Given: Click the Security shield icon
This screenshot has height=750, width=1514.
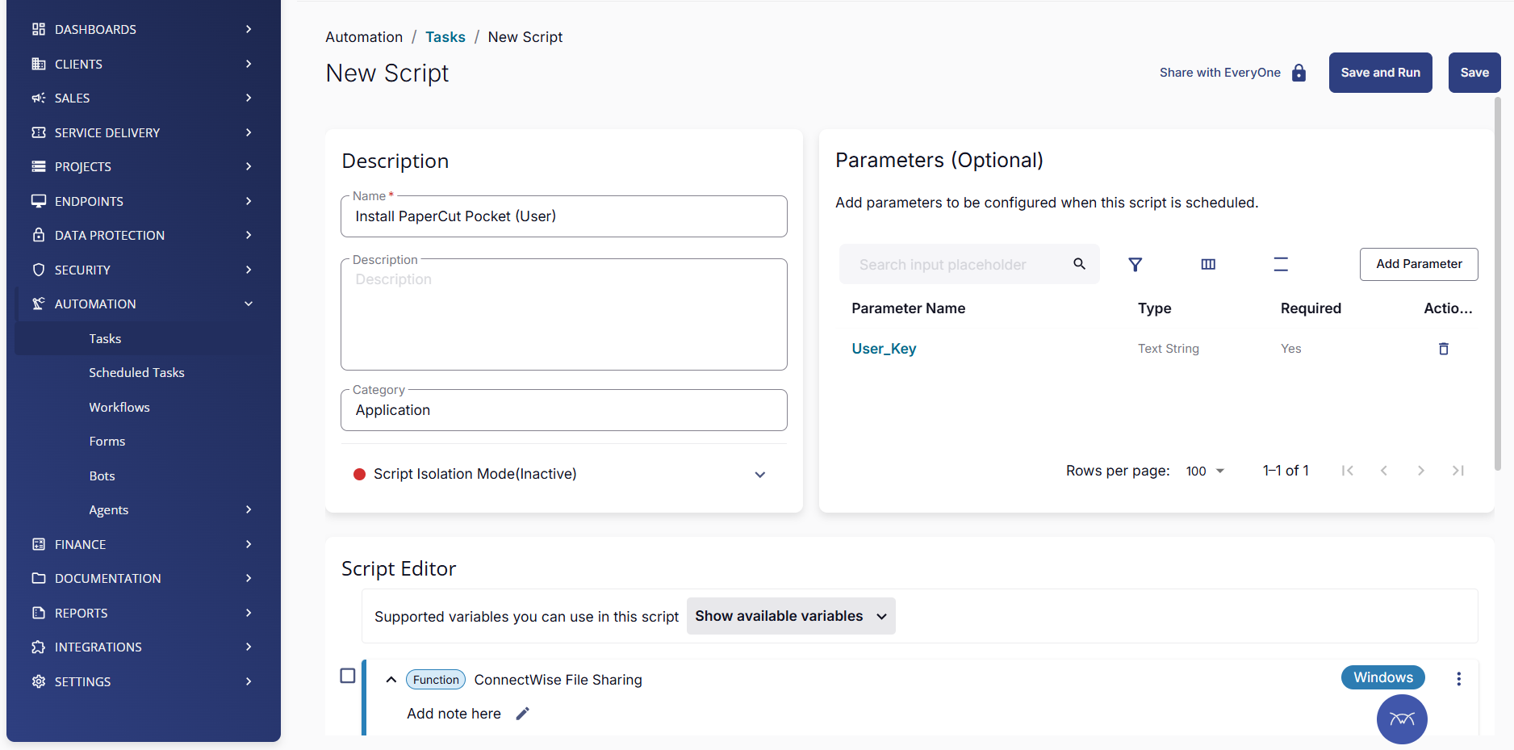Looking at the screenshot, I should coord(39,270).
